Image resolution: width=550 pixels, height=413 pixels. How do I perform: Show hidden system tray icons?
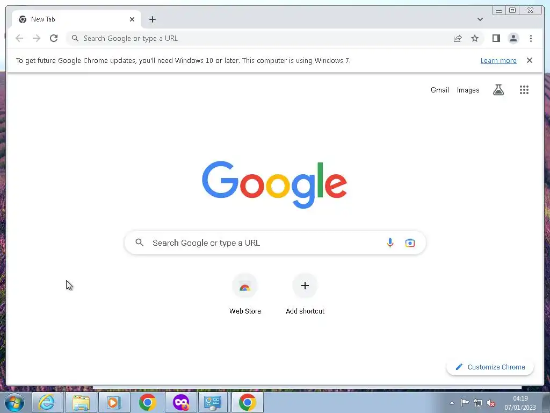(452, 403)
